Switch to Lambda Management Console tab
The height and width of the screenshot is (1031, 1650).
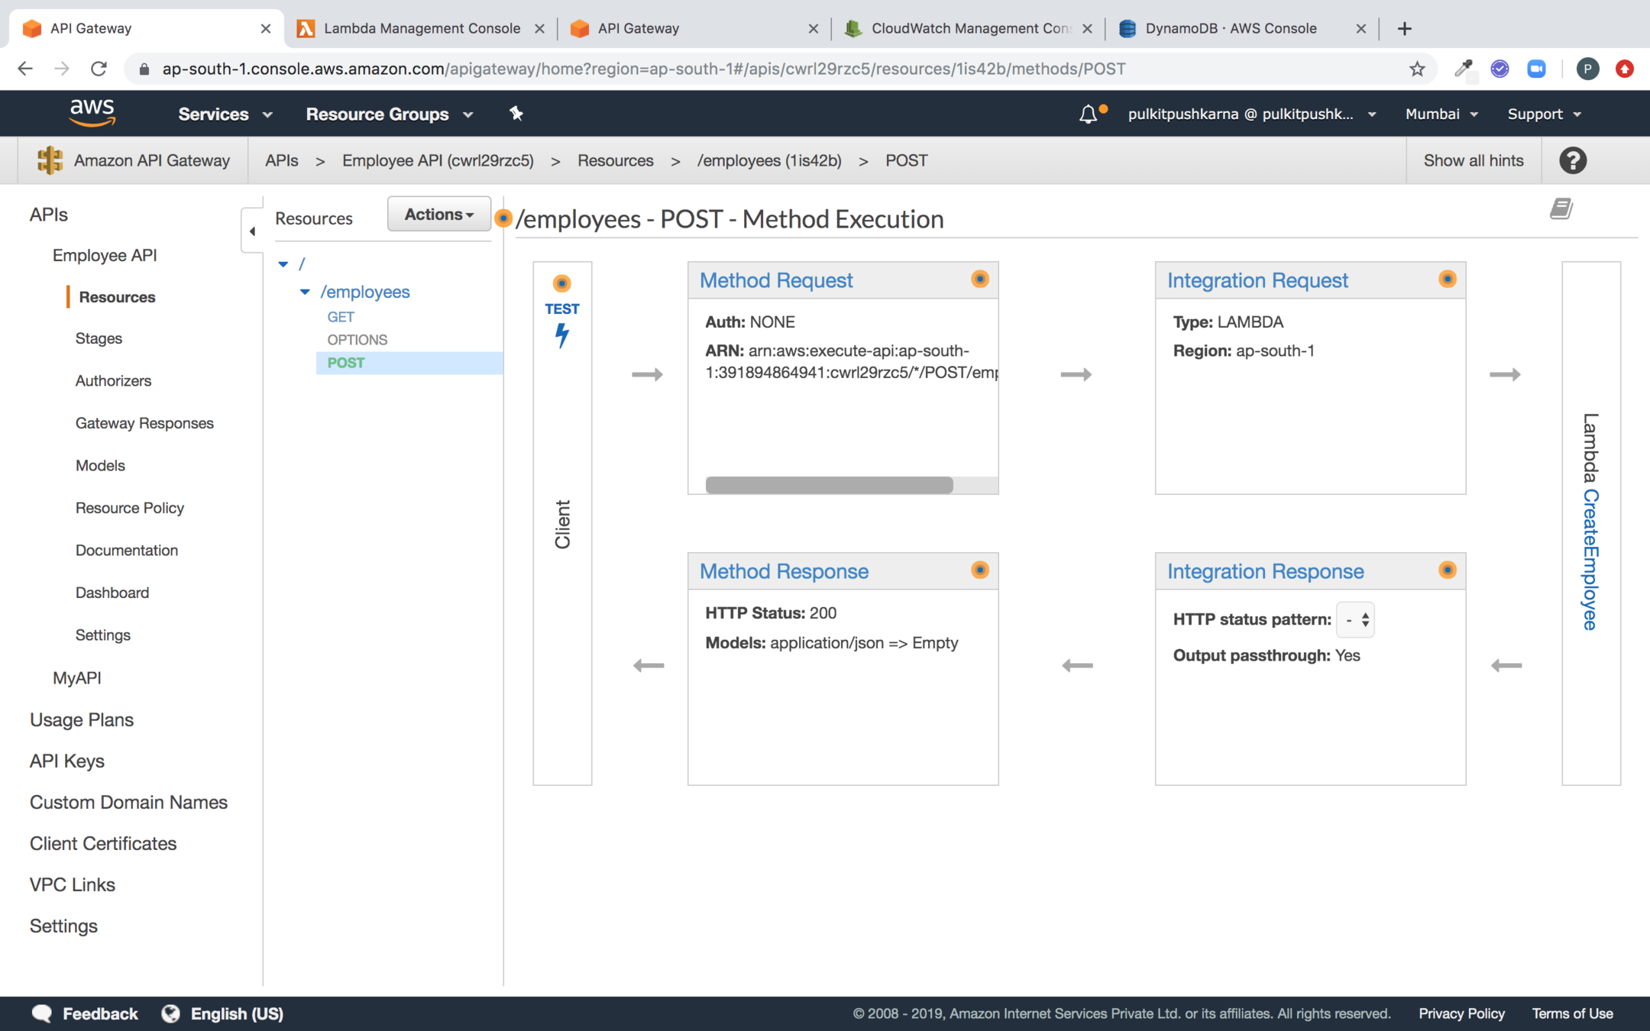422,28
